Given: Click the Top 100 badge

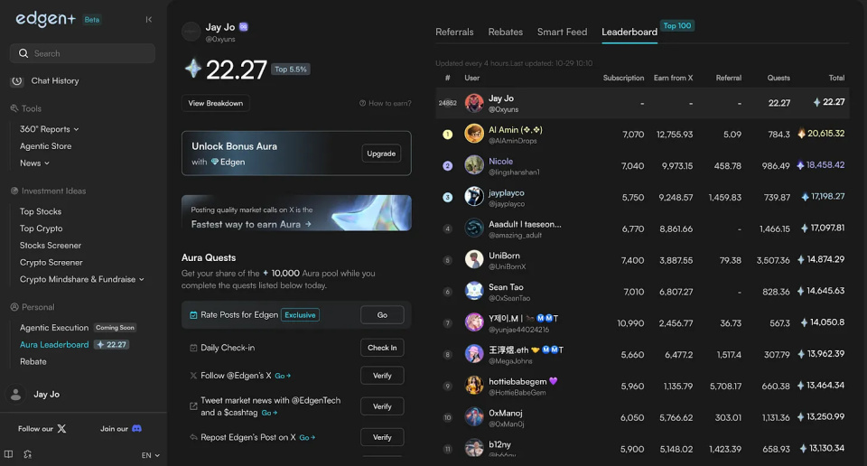Looking at the screenshot, I should 677,26.
